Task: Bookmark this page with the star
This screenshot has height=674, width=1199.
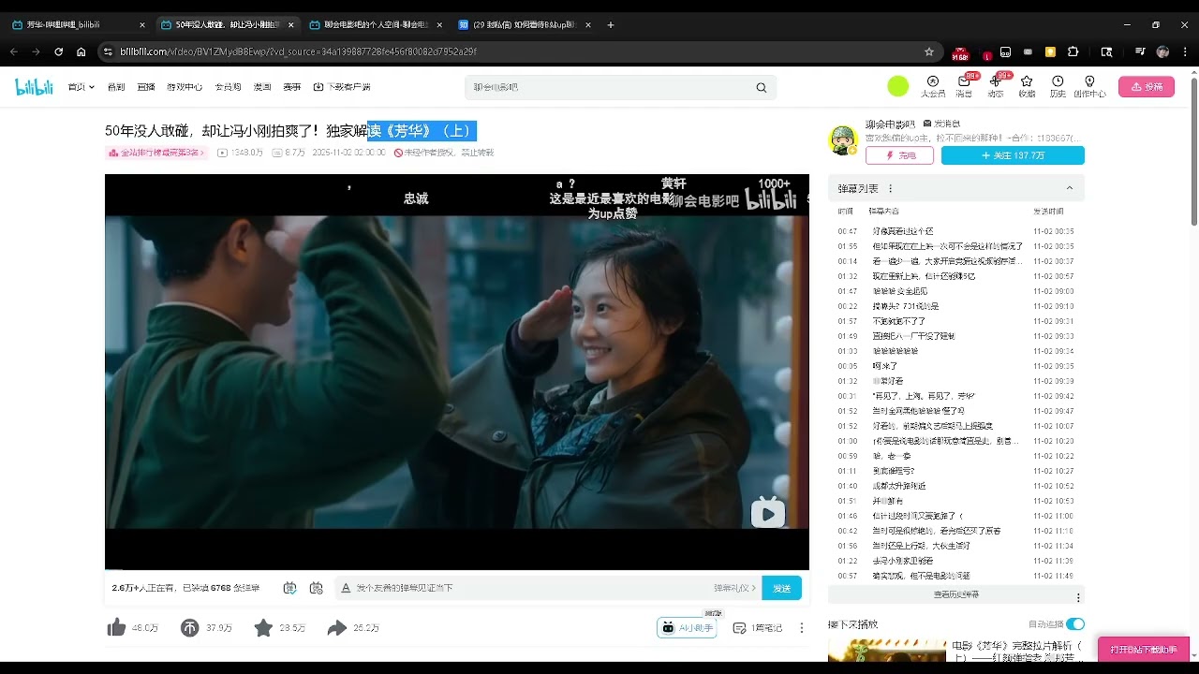Action: point(929,51)
